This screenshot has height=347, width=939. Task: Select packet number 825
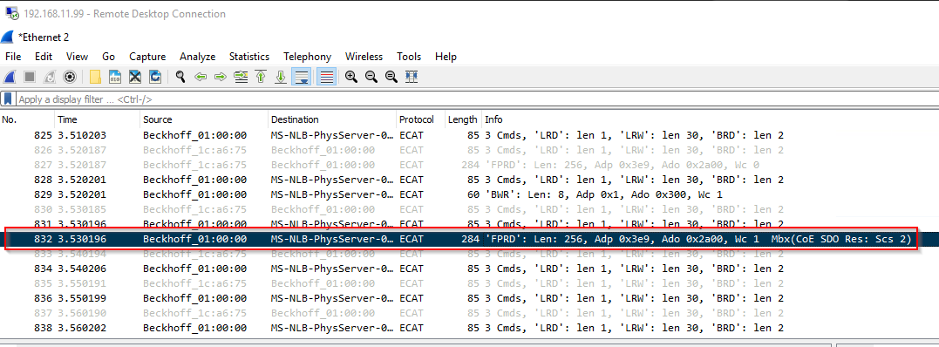469,135
